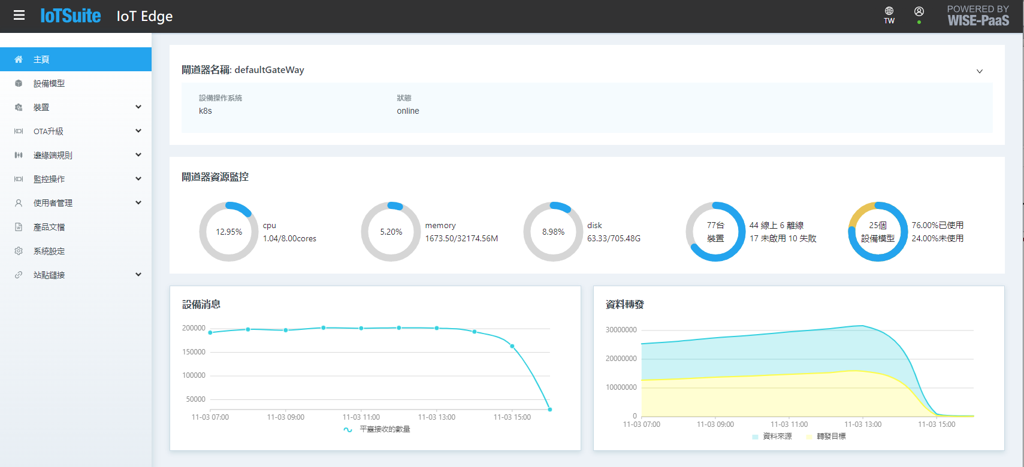Open 邊缘端規則 menu item
The image size is (1024, 467).
pos(53,155)
